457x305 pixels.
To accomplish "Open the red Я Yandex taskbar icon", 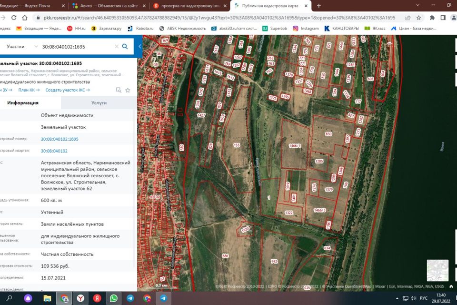I will 97,298.
